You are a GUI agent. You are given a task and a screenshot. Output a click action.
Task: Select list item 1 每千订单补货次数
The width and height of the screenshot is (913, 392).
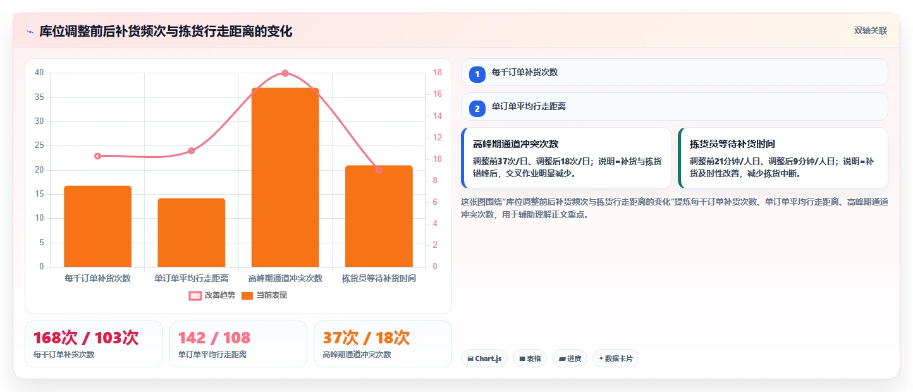tap(675, 72)
